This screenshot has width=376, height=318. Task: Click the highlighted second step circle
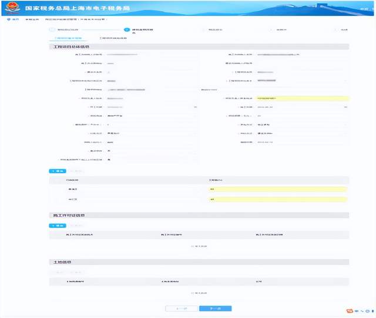pyautogui.click(x=127, y=30)
